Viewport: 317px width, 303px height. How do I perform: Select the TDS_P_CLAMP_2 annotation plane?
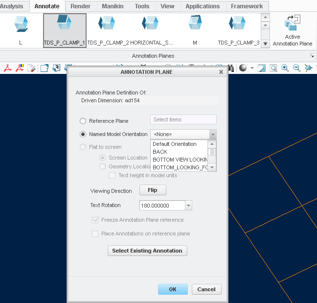coord(108,30)
